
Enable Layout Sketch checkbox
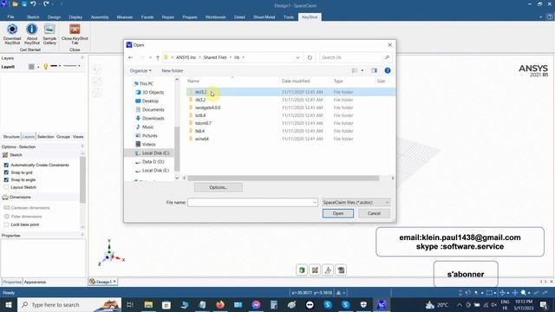pos(6,187)
